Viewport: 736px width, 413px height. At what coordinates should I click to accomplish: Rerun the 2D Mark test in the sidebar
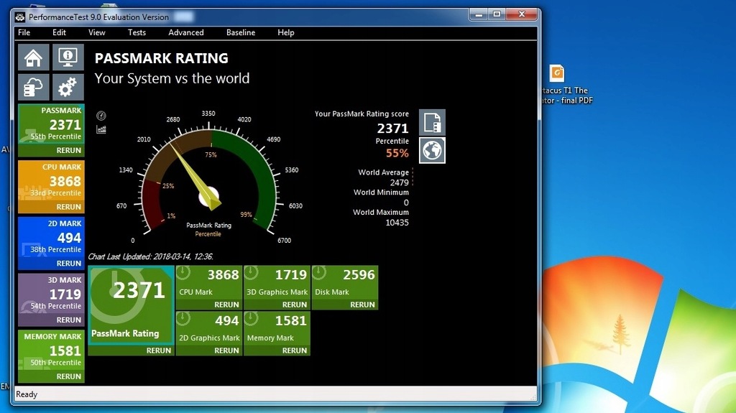click(x=68, y=264)
